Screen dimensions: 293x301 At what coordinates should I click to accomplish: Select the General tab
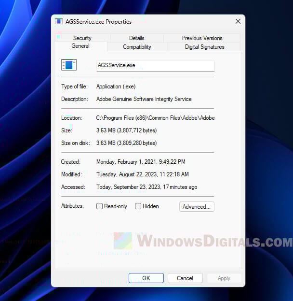point(80,46)
